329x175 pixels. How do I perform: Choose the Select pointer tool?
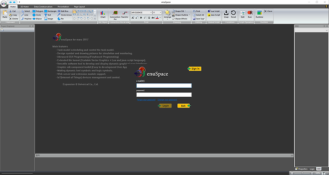(26, 11)
